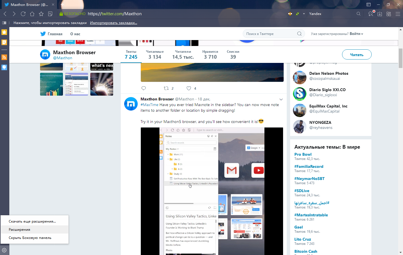Screen dimensions: 403x255
Task: Open the home page icon
Action: click(32, 14)
